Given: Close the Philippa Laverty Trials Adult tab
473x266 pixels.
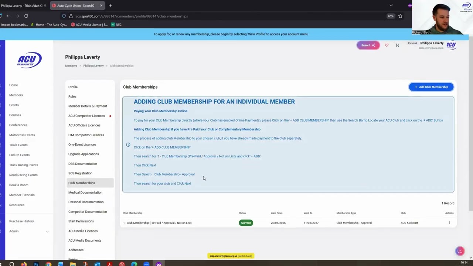Looking at the screenshot, I should [x=45, y=6].
